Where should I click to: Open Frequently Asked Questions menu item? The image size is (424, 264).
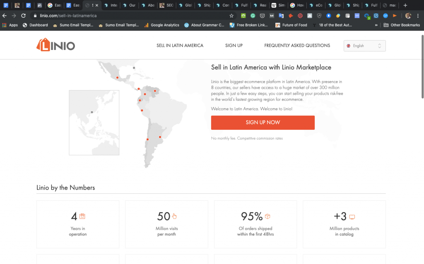[x=297, y=45]
